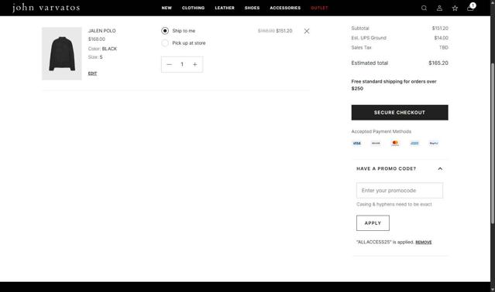Open the wishlist star icon
495x292 pixels.
tap(455, 8)
